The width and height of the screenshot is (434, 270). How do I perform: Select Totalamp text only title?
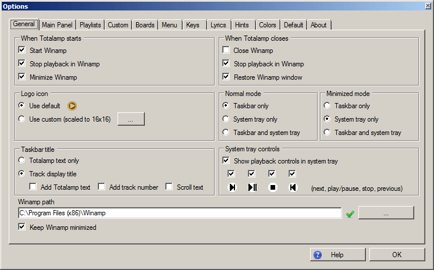(x=22, y=160)
